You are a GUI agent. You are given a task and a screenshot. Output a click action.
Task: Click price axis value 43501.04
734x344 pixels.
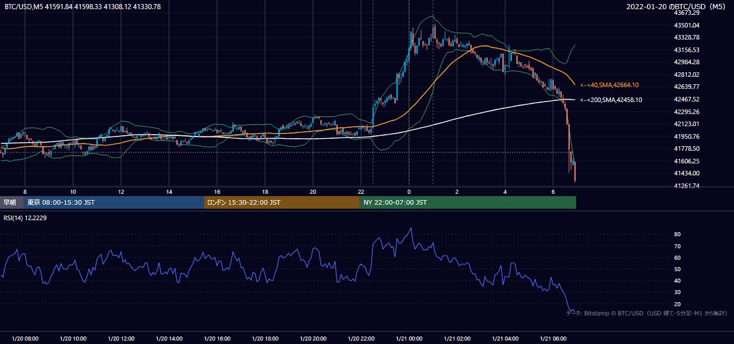tap(686, 25)
